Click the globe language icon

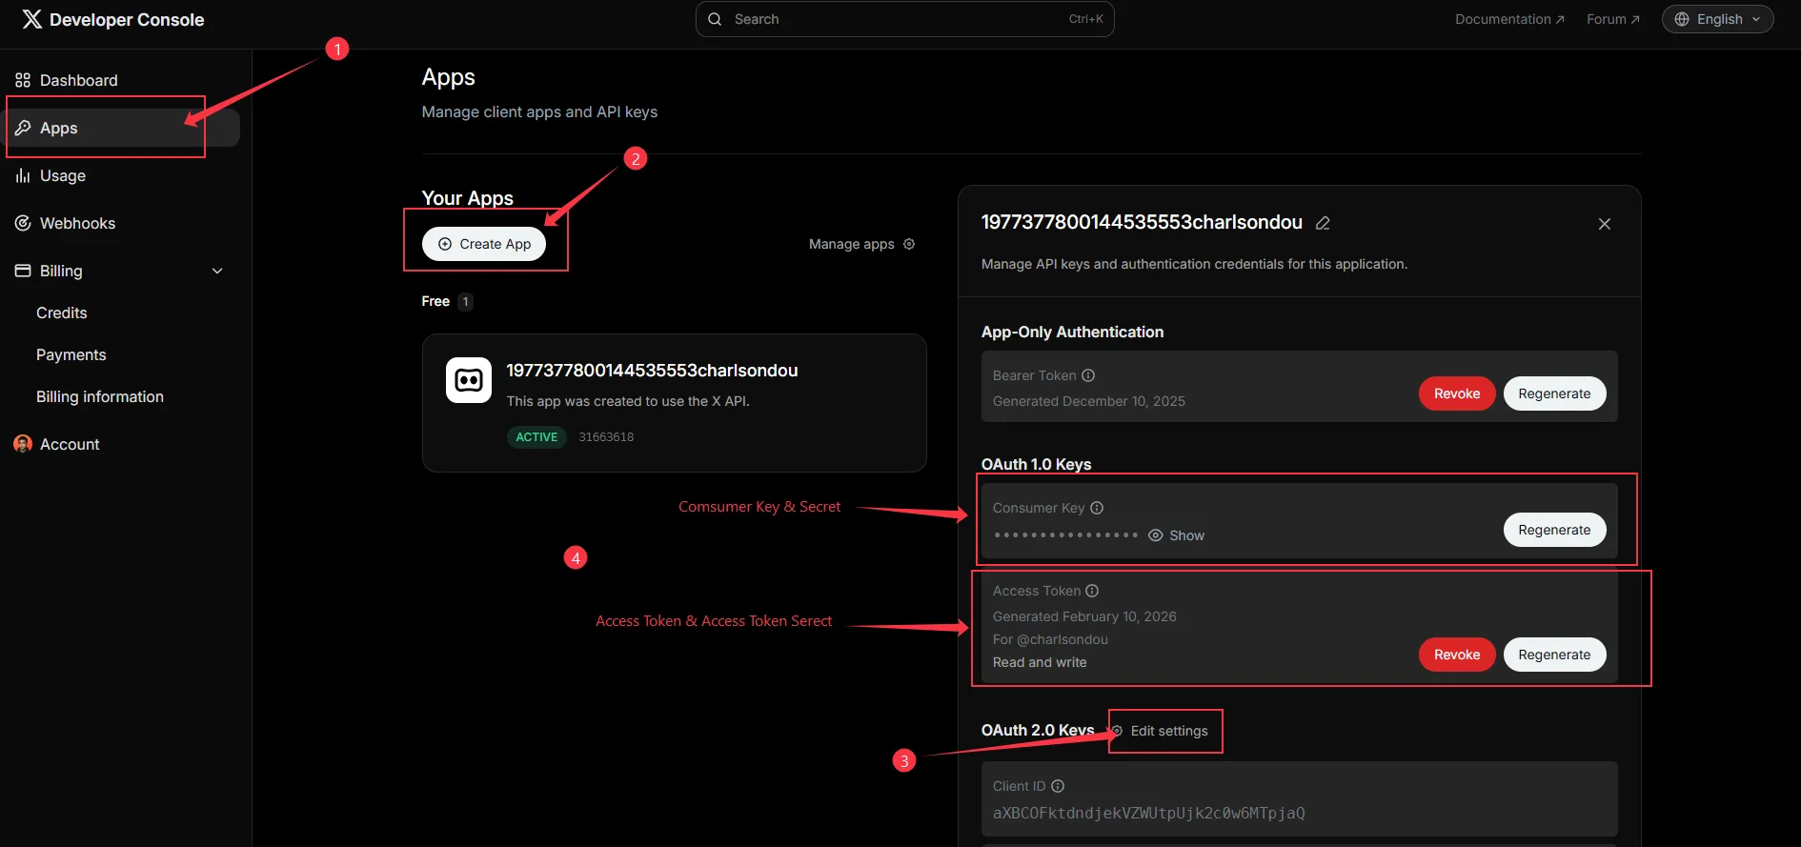coord(1682,19)
